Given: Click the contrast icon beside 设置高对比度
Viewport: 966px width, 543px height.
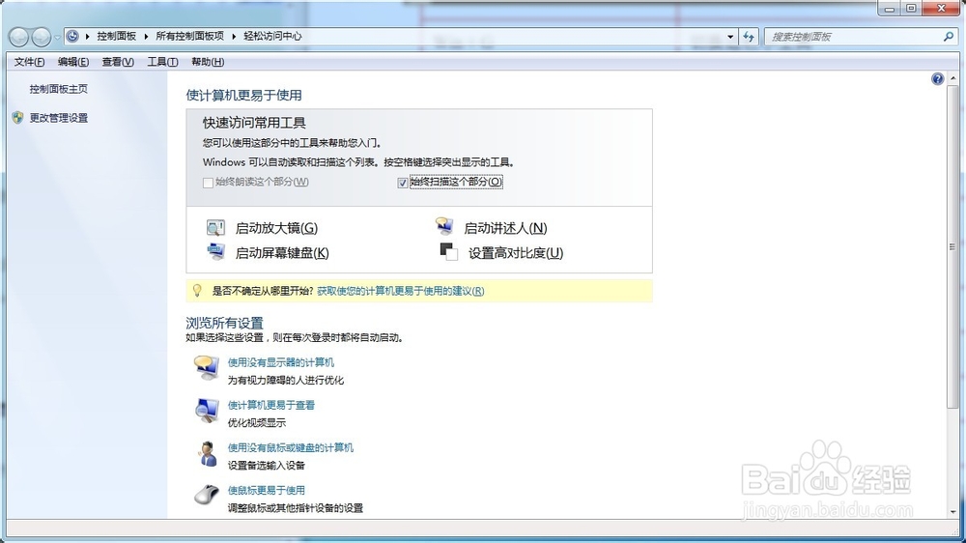Looking at the screenshot, I should click(448, 251).
